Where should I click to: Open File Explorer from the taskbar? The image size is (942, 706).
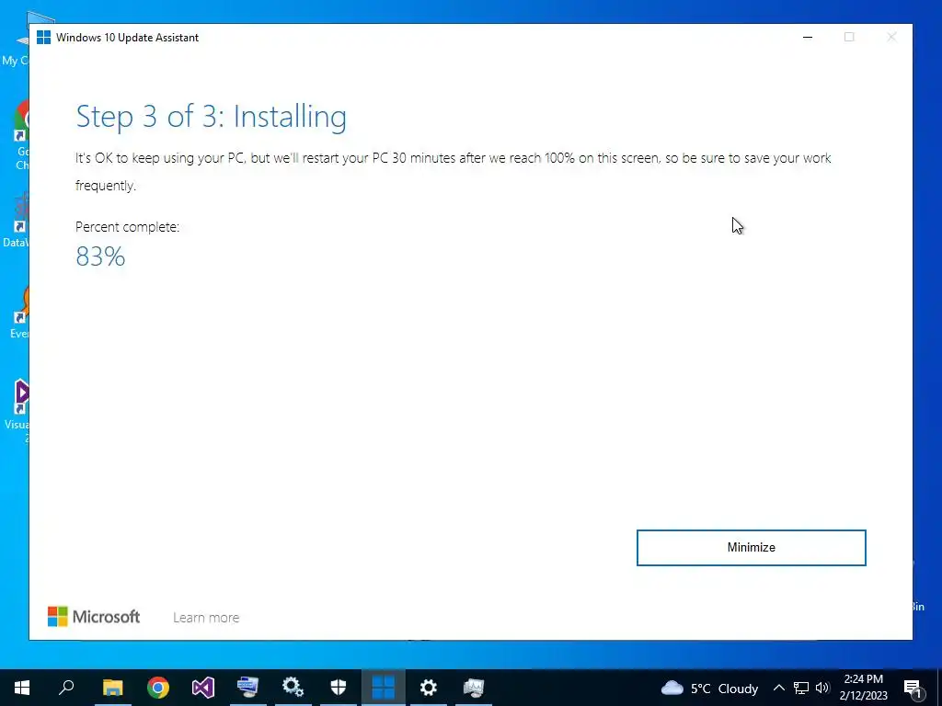(112, 688)
